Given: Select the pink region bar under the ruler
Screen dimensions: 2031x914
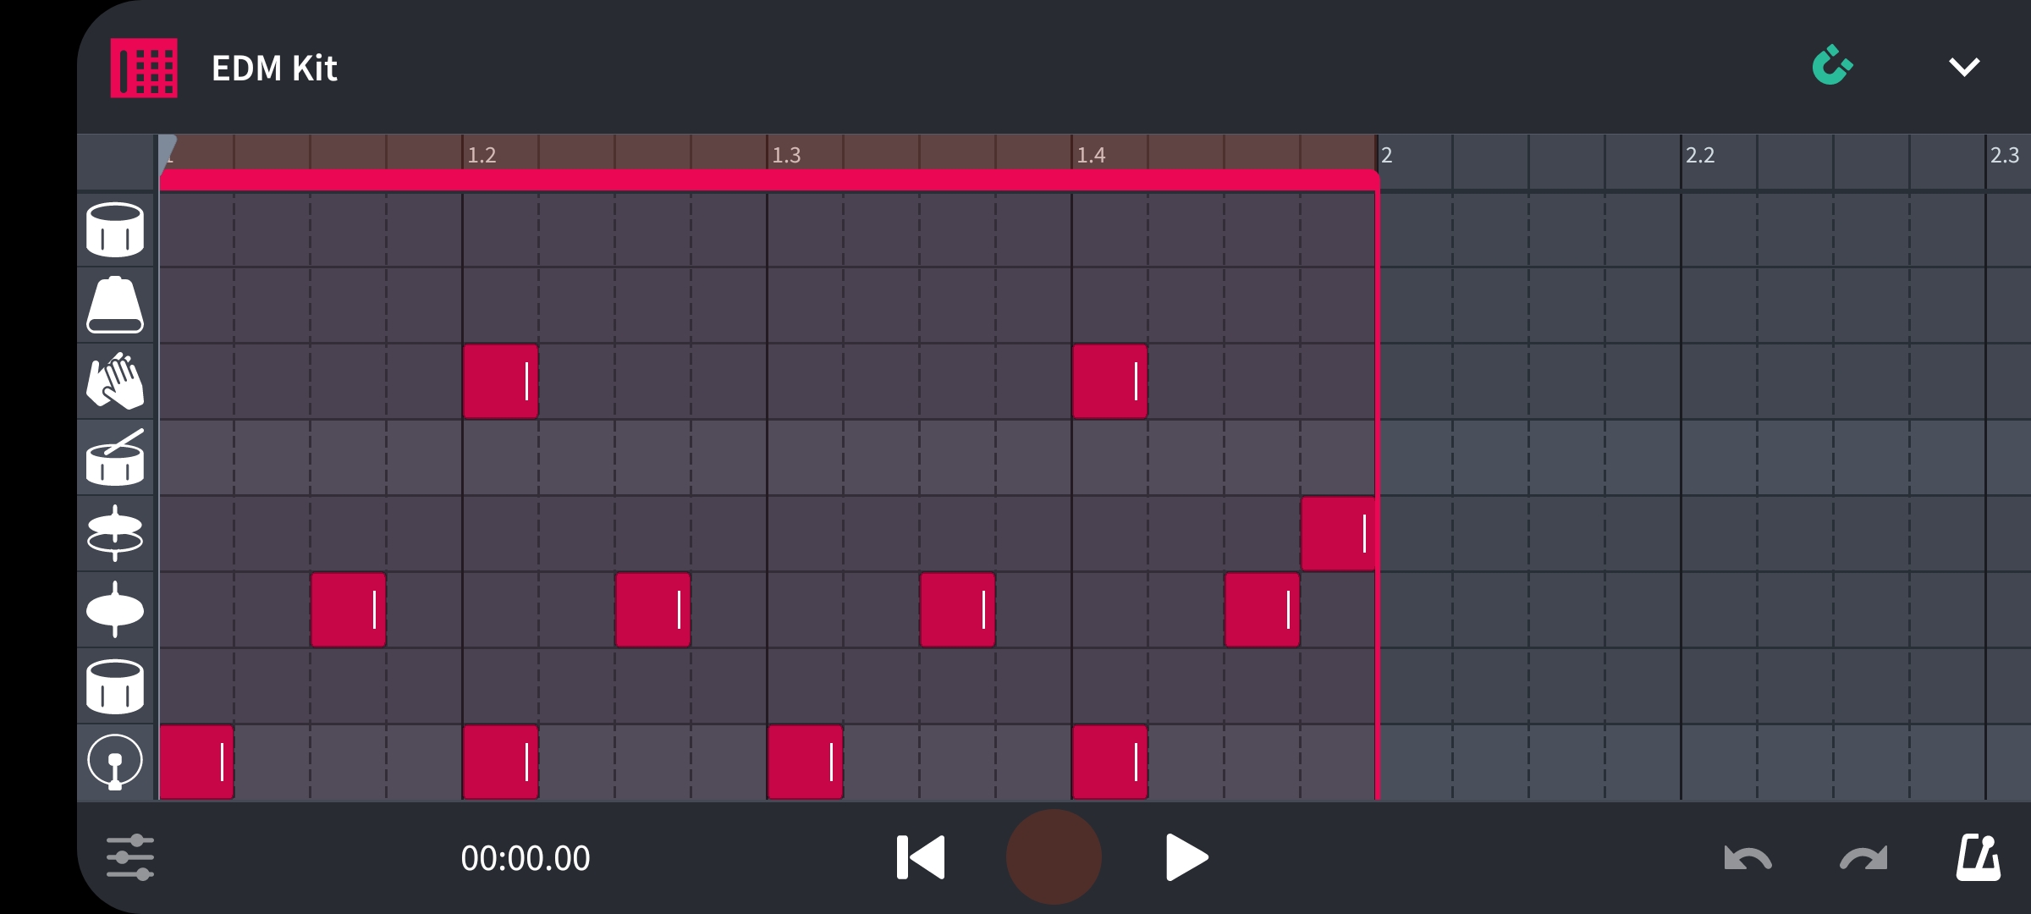Looking at the screenshot, I should tap(768, 179).
